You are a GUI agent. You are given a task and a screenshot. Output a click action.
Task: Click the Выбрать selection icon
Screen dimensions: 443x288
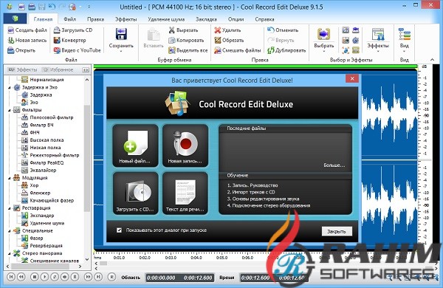(323, 34)
